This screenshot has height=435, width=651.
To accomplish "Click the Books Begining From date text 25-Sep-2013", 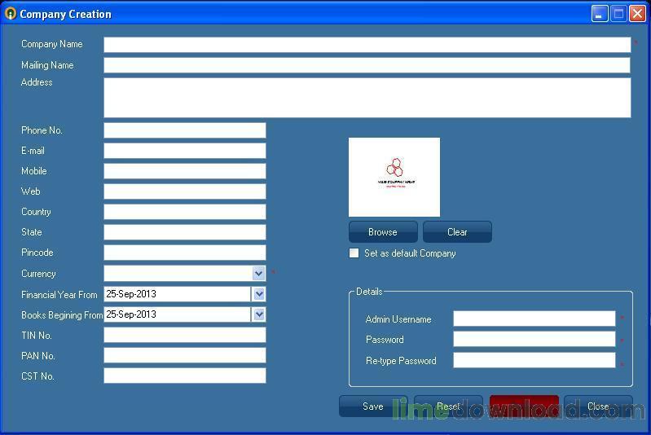I will click(x=131, y=314).
